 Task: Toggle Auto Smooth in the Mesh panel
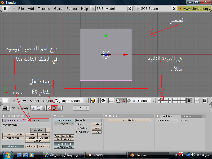[64, 121]
